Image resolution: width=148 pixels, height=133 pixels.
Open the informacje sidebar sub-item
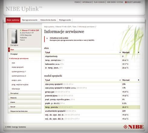tap(16, 89)
